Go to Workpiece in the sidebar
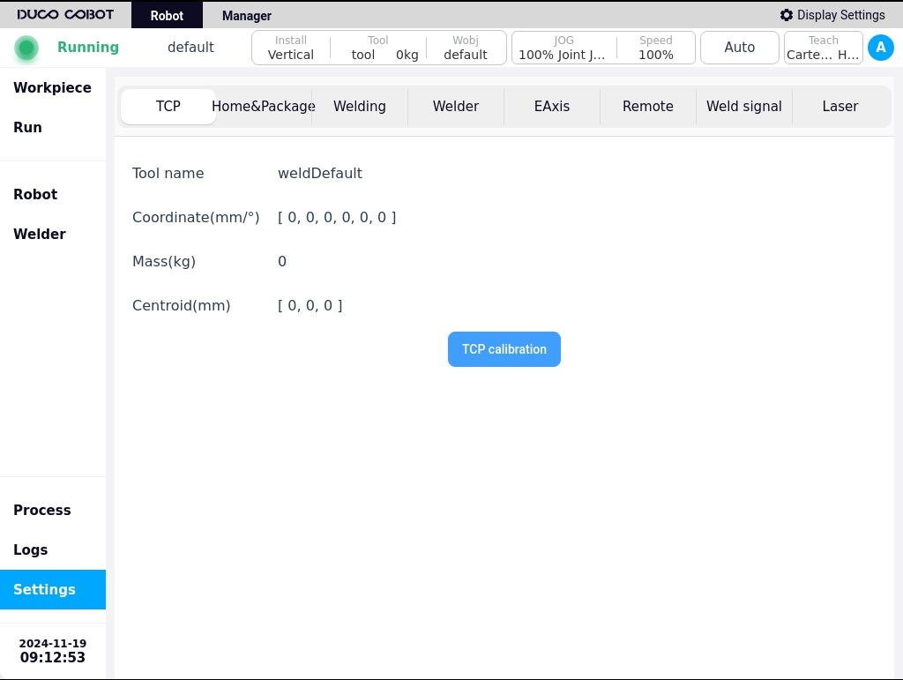This screenshot has width=903, height=680. [52, 87]
